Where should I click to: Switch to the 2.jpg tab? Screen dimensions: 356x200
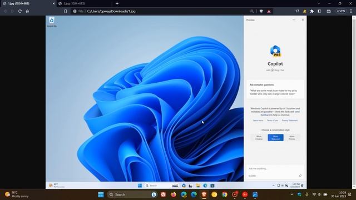click(x=84, y=3)
